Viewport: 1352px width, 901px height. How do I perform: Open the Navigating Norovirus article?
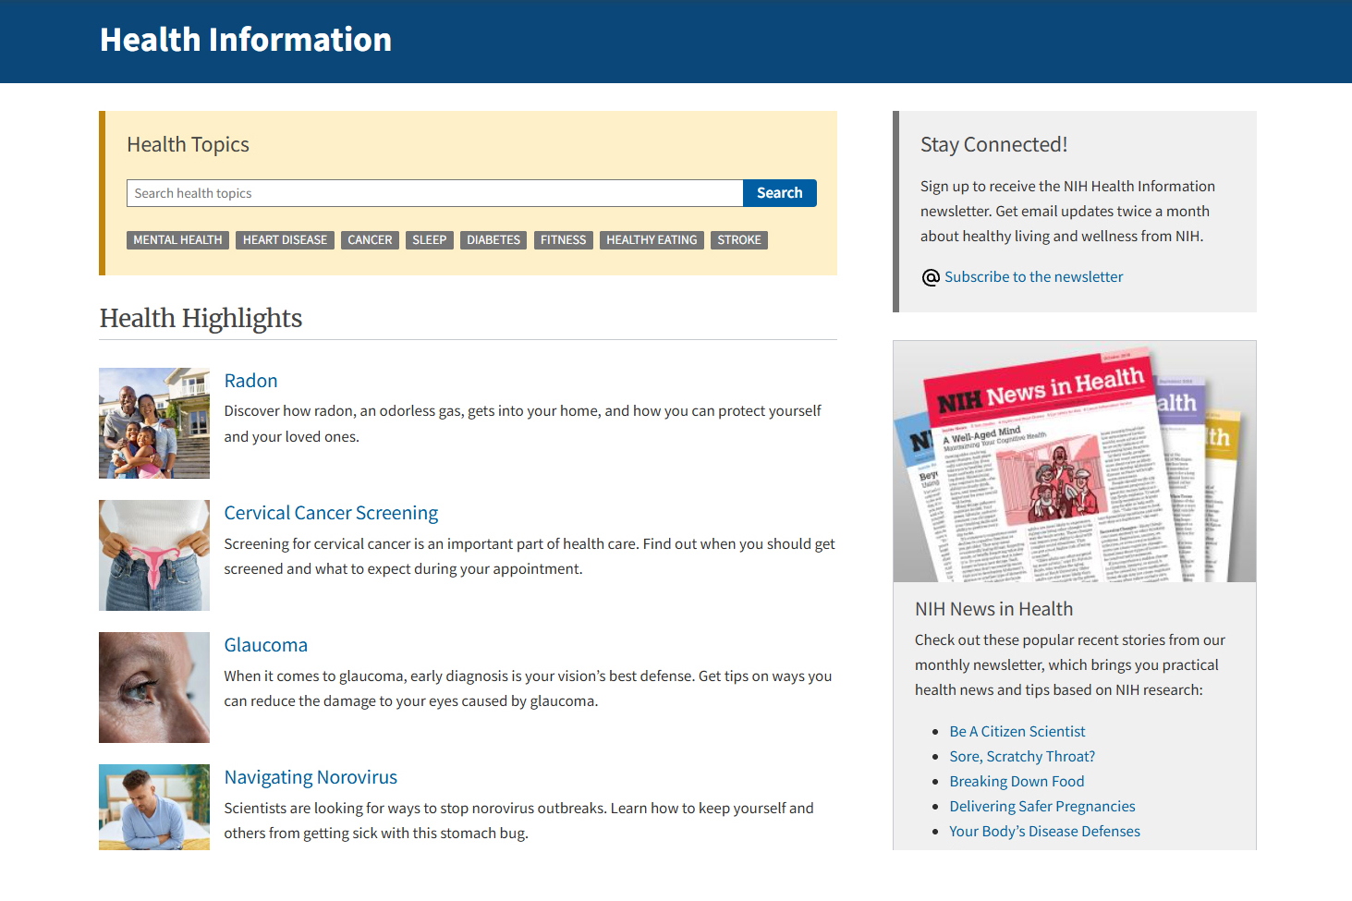click(x=311, y=776)
